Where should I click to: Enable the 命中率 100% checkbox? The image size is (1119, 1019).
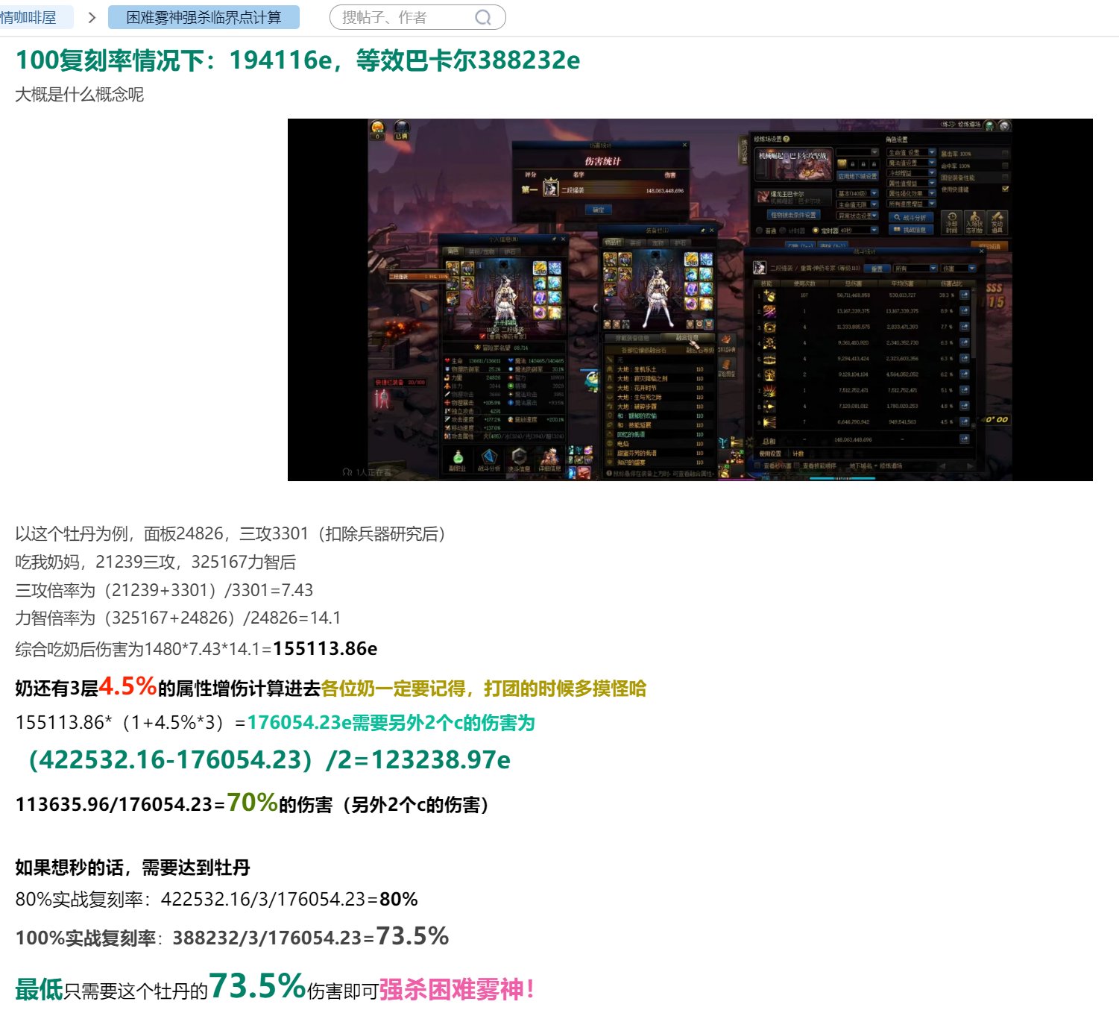tap(1005, 166)
